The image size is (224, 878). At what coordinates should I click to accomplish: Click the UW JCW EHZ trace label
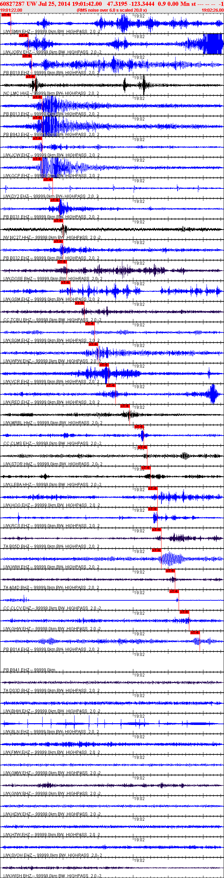click(52, 155)
